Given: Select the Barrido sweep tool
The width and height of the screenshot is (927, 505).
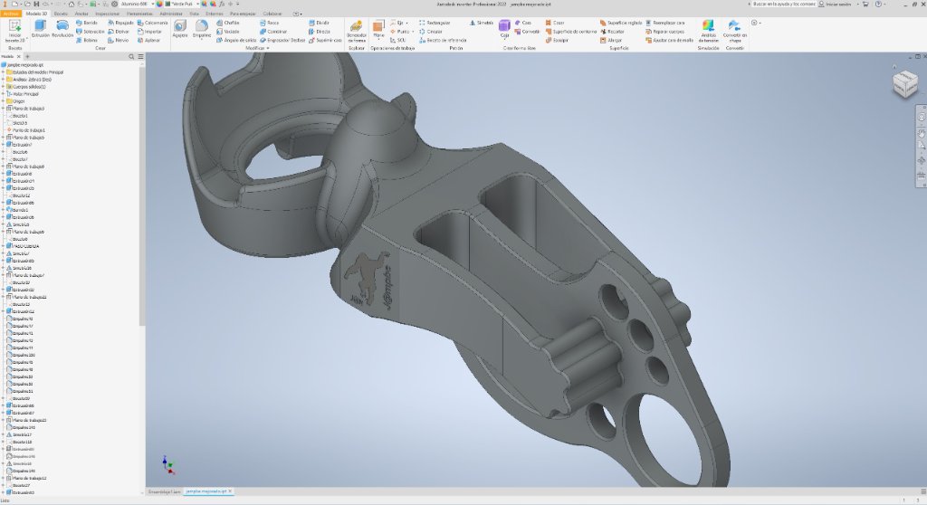Looking at the screenshot, I should click(x=86, y=23).
